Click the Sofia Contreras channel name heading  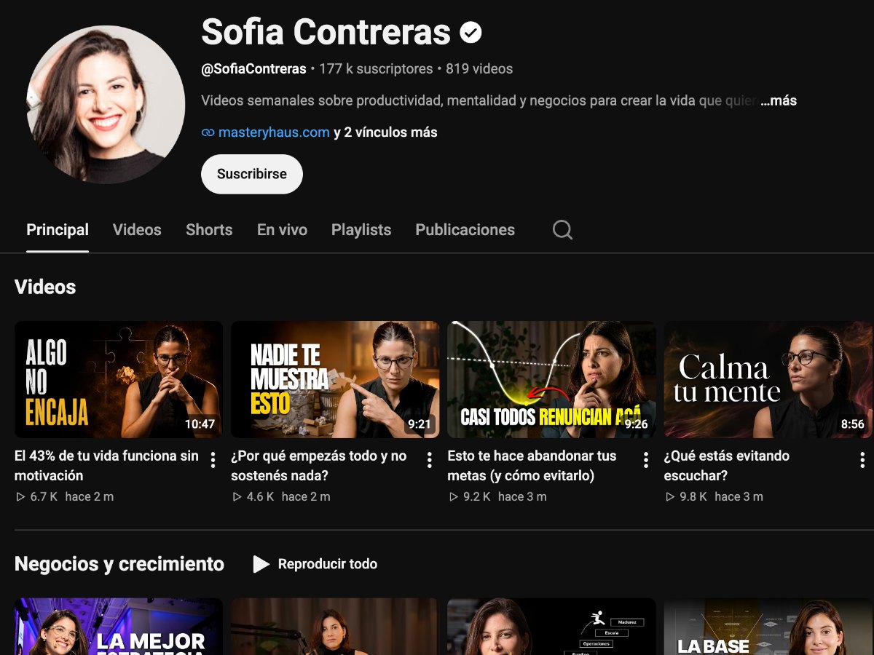click(326, 33)
